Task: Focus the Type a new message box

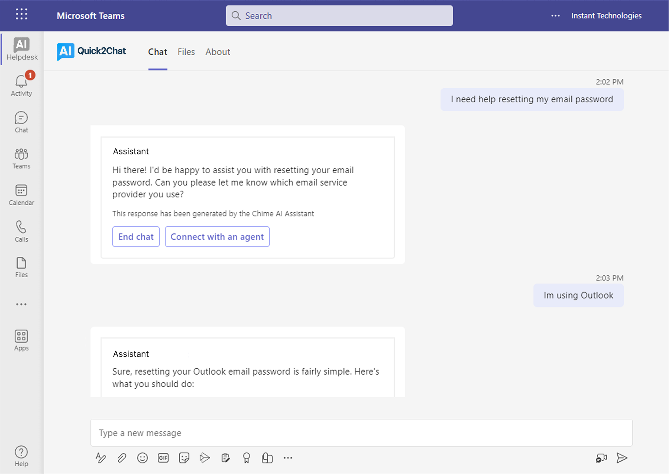Action: pyautogui.click(x=361, y=433)
